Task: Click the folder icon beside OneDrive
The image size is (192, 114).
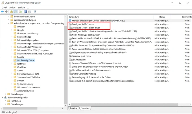Action: click(15, 67)
